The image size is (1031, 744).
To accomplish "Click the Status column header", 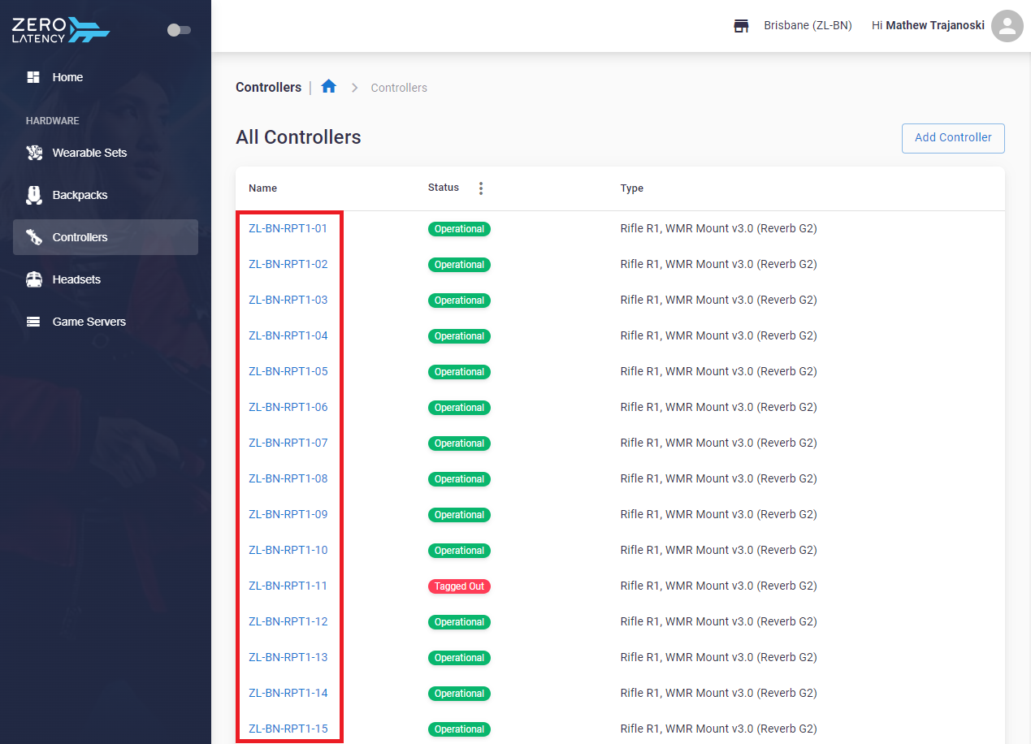I will 444,188.
